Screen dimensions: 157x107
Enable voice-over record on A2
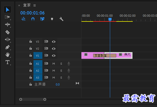tap(69, 70)
